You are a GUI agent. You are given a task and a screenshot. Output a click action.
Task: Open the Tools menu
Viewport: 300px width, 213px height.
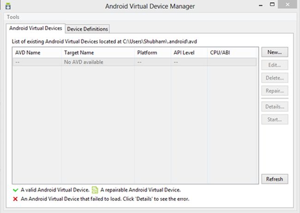click(x=13, y=17)
